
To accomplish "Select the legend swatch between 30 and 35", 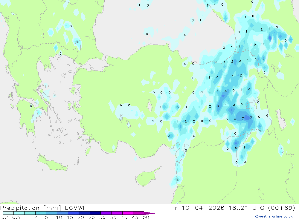I will 106,213.
